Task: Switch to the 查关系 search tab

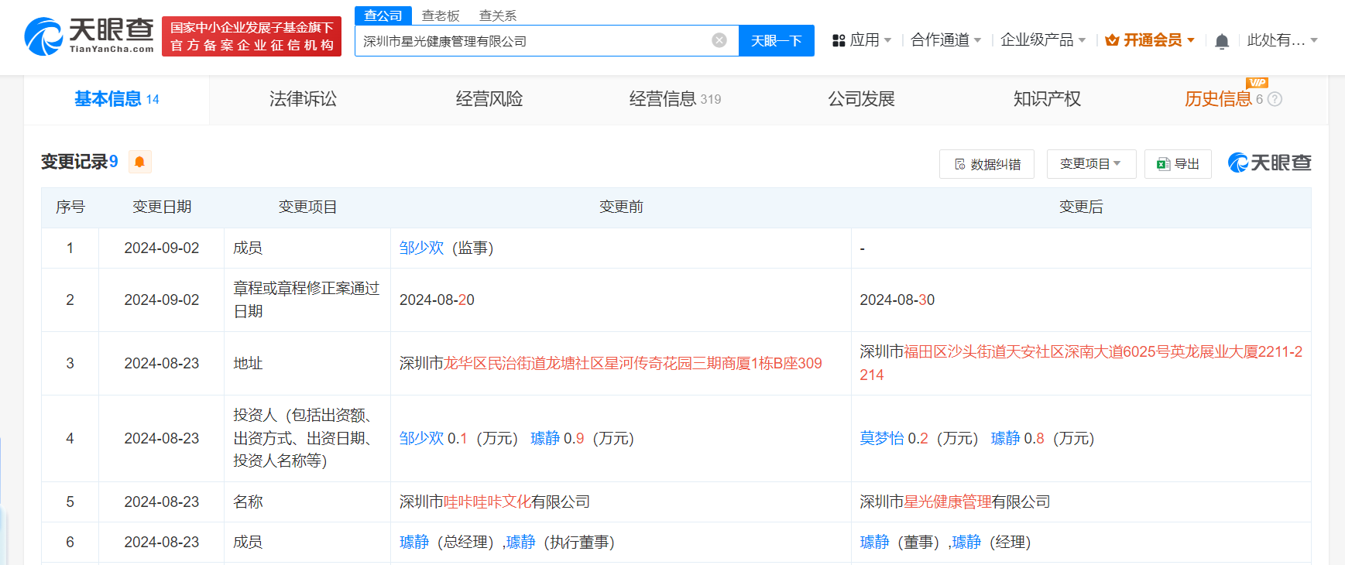Action: tap(498, 15)
